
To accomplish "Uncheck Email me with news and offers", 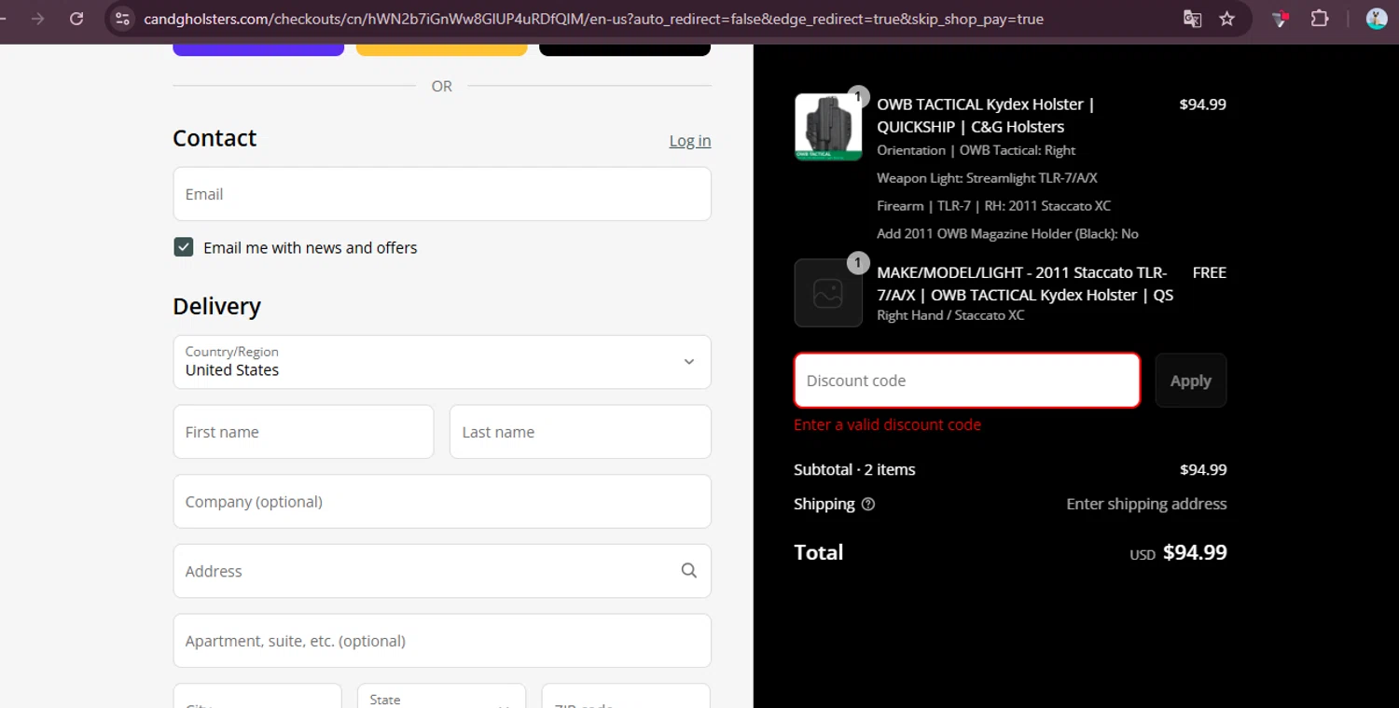I will pyautogui.click(x=184, y=247).
